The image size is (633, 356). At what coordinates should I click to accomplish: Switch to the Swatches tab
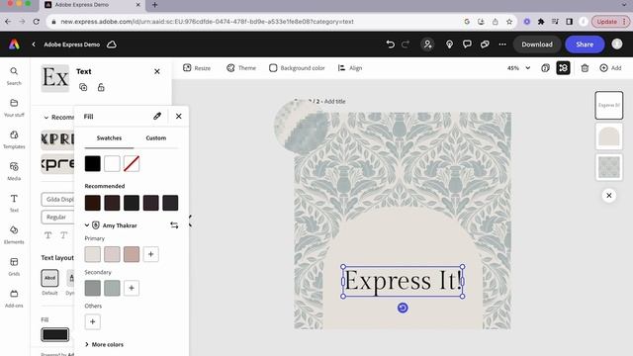[109, 138]
